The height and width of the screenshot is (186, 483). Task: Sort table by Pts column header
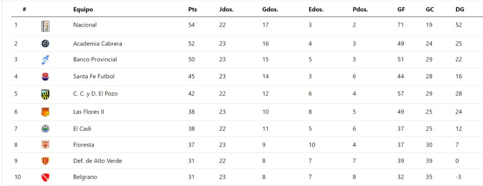[x=193, y=9]
